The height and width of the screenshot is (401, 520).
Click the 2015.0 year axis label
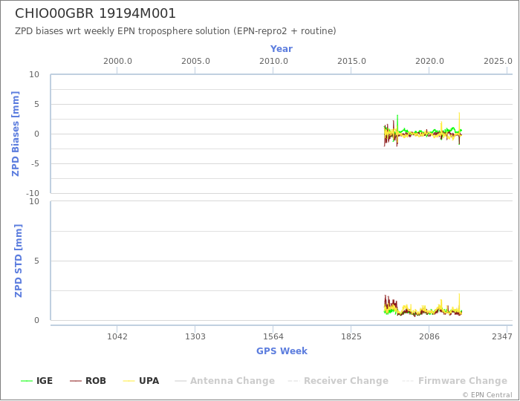[x=351, y=62]
